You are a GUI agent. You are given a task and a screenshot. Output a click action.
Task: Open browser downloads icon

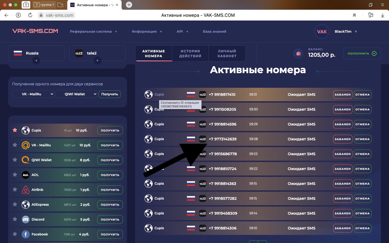(383, 15)
